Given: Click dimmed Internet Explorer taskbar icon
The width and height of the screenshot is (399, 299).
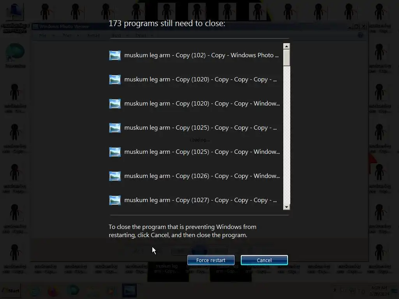Looking at the screenshot, I should coord(35,290).
